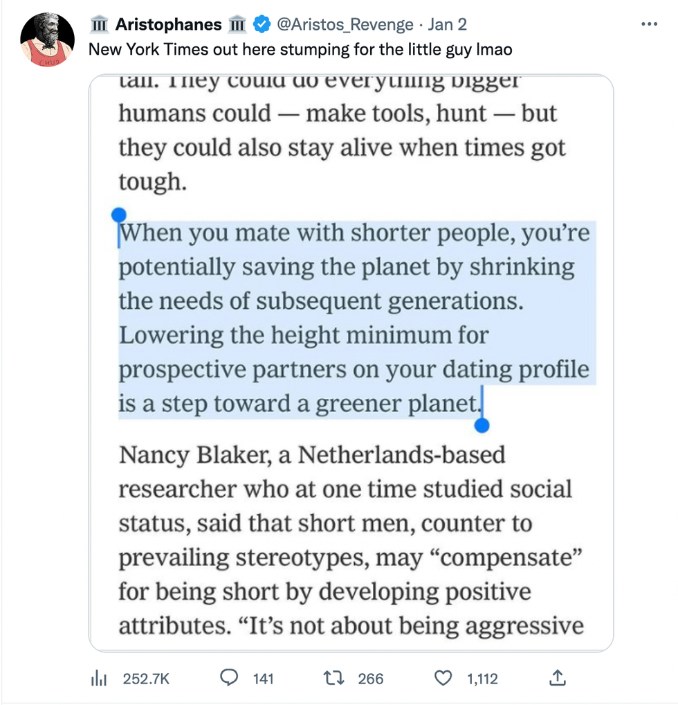Like the tweet with the heart icon
The width and height of the screenshot is (678, 705).
click(x=443, y=679)
